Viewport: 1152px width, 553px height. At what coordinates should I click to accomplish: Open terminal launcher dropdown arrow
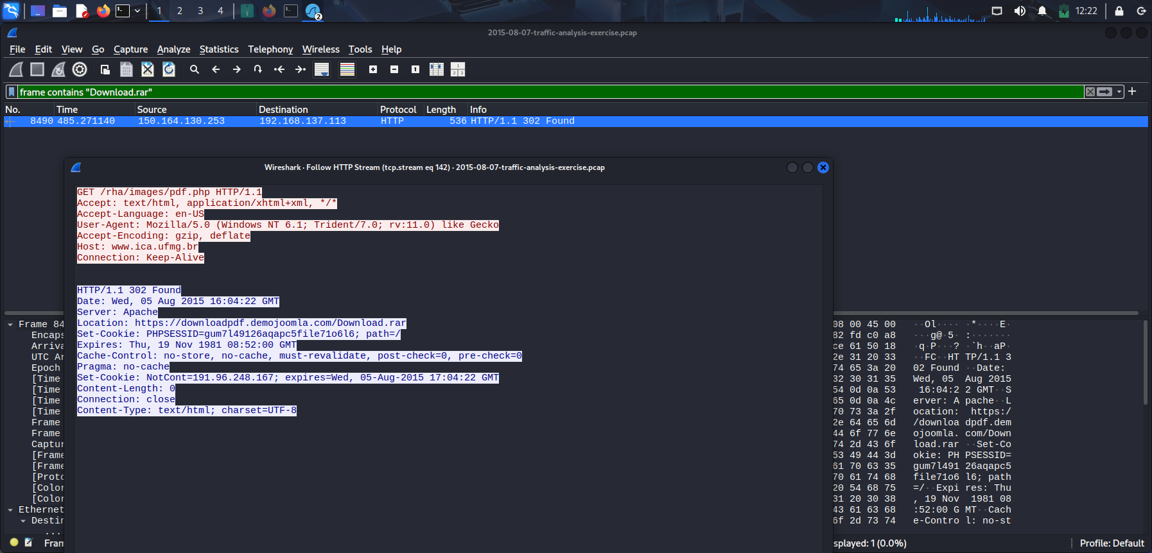(137, 11)
